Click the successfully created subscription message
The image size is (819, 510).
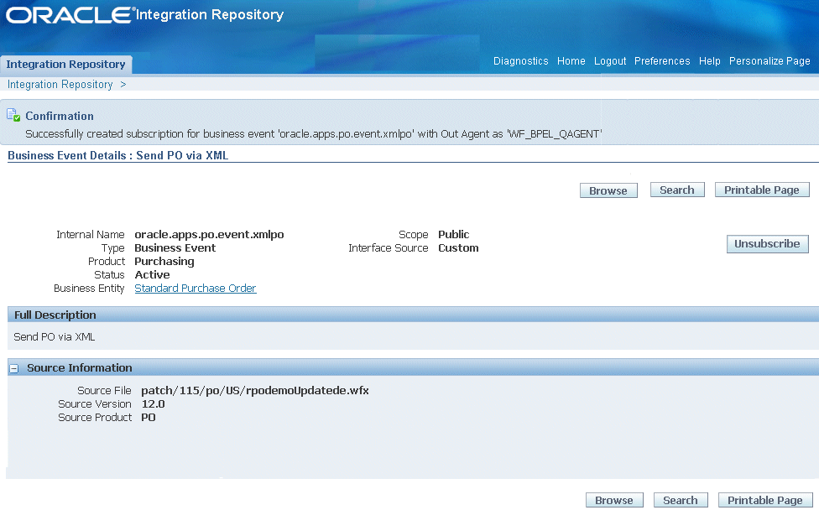click(313, 134)
